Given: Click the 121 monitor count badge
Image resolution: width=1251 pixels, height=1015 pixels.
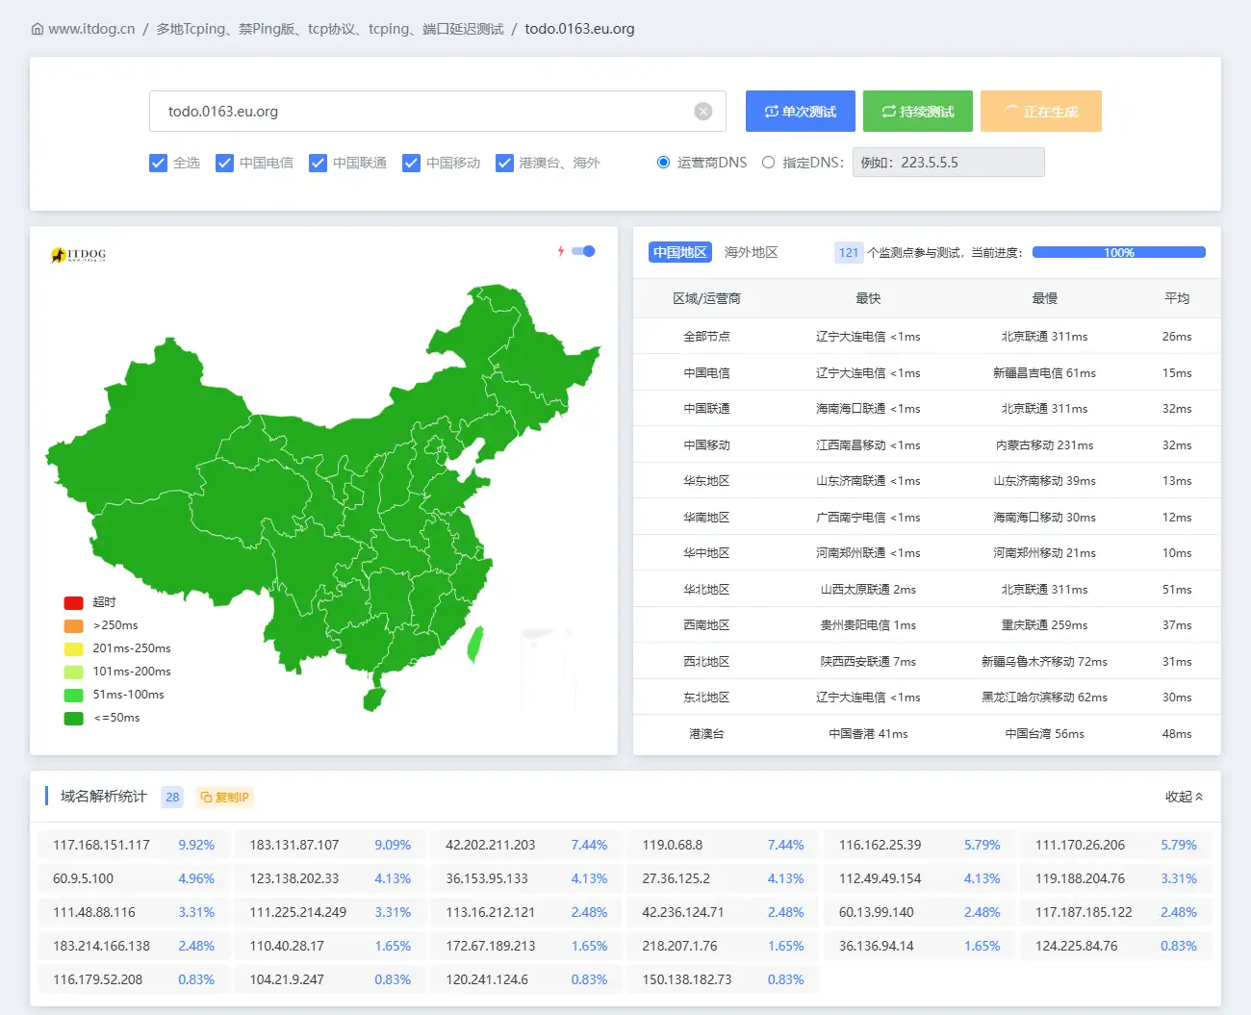Looking at the screenshot, I should tap(849, 252).
